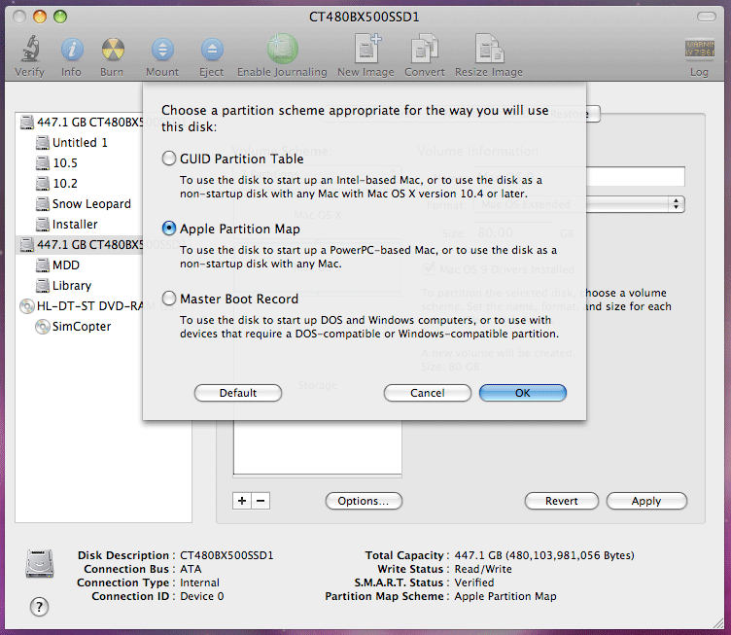The height and width of the screenshot is (635, 731).
Task: Click the Verify microscope icon
Action: pyautogui.click(x=30, y=49)
